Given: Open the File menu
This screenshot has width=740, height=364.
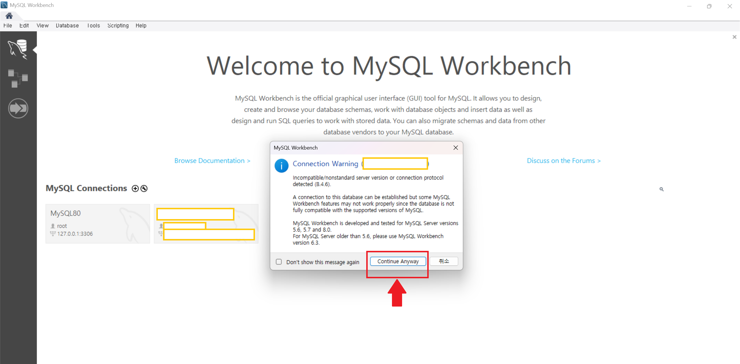Looking at the screenshot, I should [x=8, y=25].
